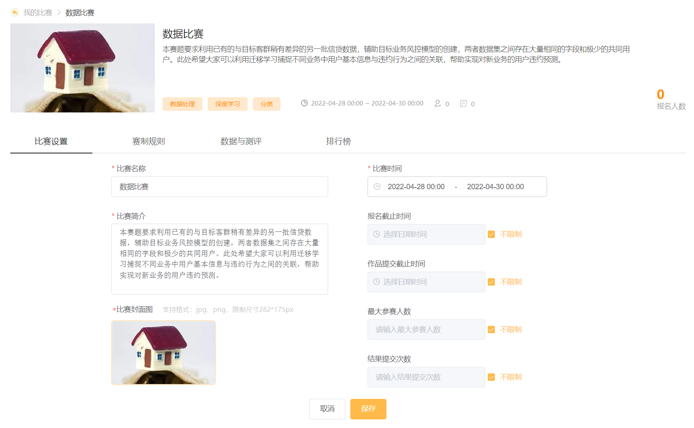The width and height of the screenshot is (694, 428).
Task: Click the back arrow beside 我的比赛
Action: 15,12
